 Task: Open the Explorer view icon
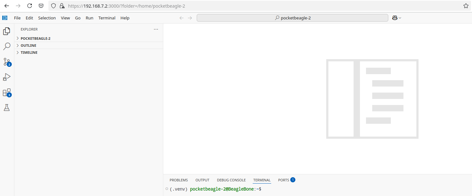[x=7, y=31]
